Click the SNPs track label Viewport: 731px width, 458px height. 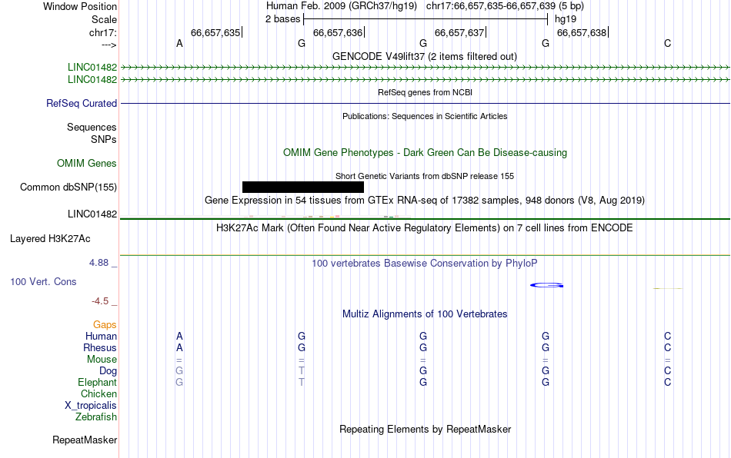104,139
